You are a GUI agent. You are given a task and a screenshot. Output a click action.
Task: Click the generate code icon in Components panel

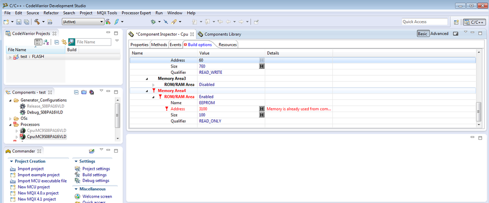coord(92,92)
